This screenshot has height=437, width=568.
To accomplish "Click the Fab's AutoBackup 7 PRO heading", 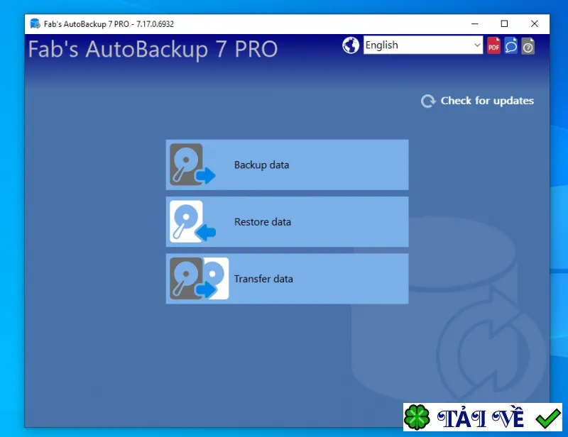I will click(153, 49).
